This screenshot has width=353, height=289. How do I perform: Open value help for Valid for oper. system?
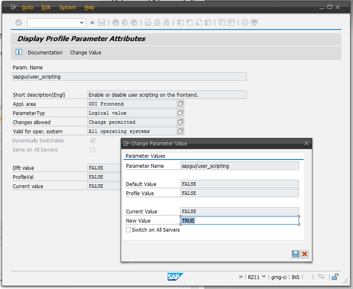click(180, 131)
